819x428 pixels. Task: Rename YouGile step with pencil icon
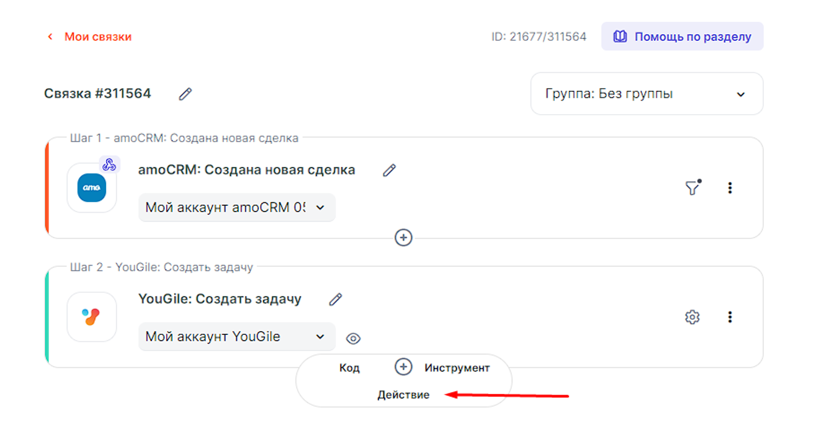pyautogui.click(x=336, y=300)
